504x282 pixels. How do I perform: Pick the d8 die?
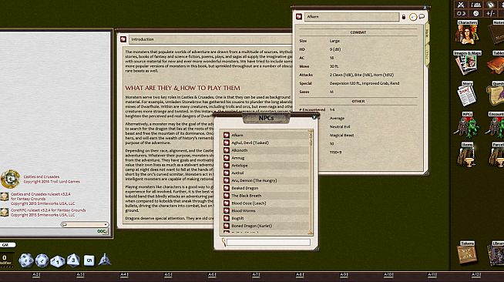pos(73,260)
